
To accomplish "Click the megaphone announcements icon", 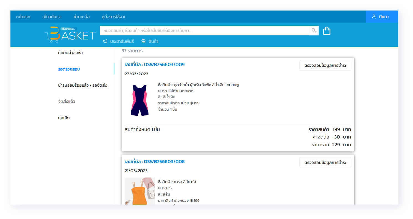I will point(105,42).
